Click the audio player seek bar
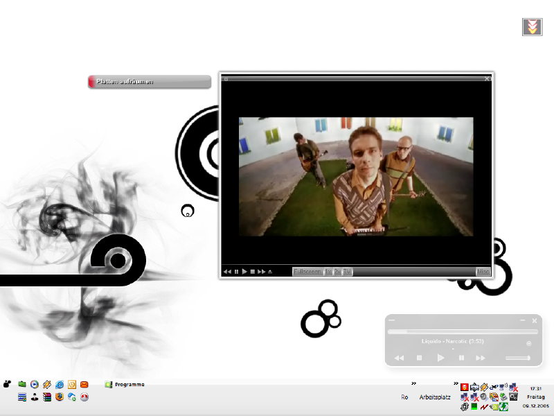This screenshot has width=554, height=416. point(463,332)
